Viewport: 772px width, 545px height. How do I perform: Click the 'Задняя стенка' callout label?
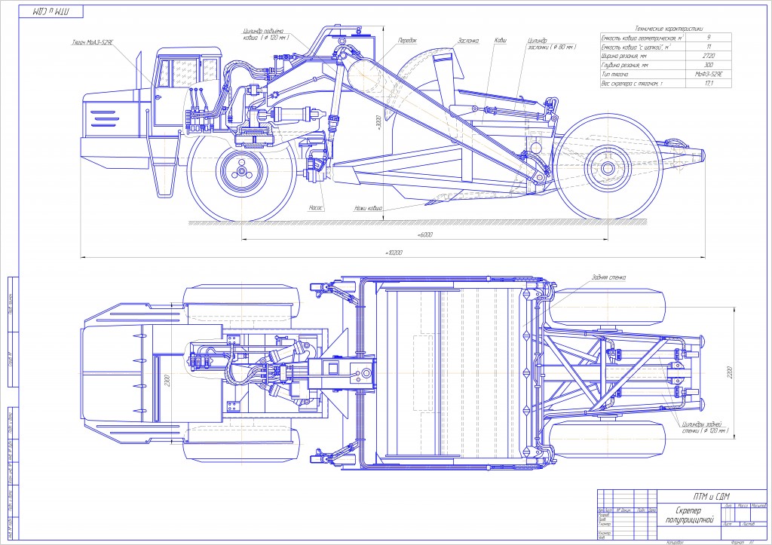609,277
